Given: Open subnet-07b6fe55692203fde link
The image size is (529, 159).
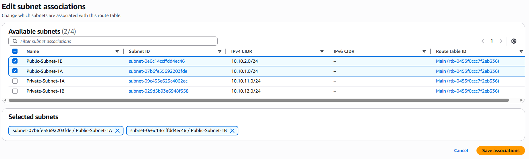Looking at the screenshot, I should [x=158, y=71].
